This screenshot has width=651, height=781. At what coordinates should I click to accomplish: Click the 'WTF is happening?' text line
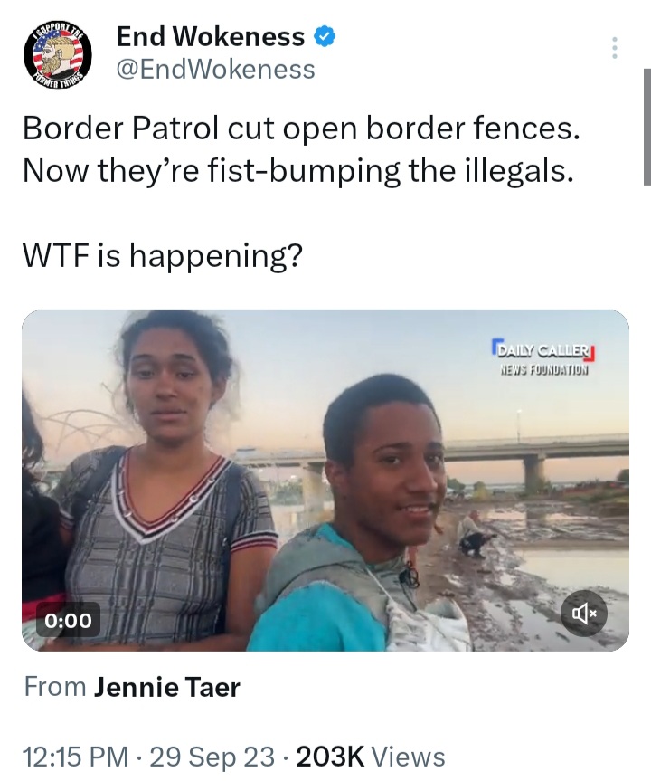(x=163, y=256)
